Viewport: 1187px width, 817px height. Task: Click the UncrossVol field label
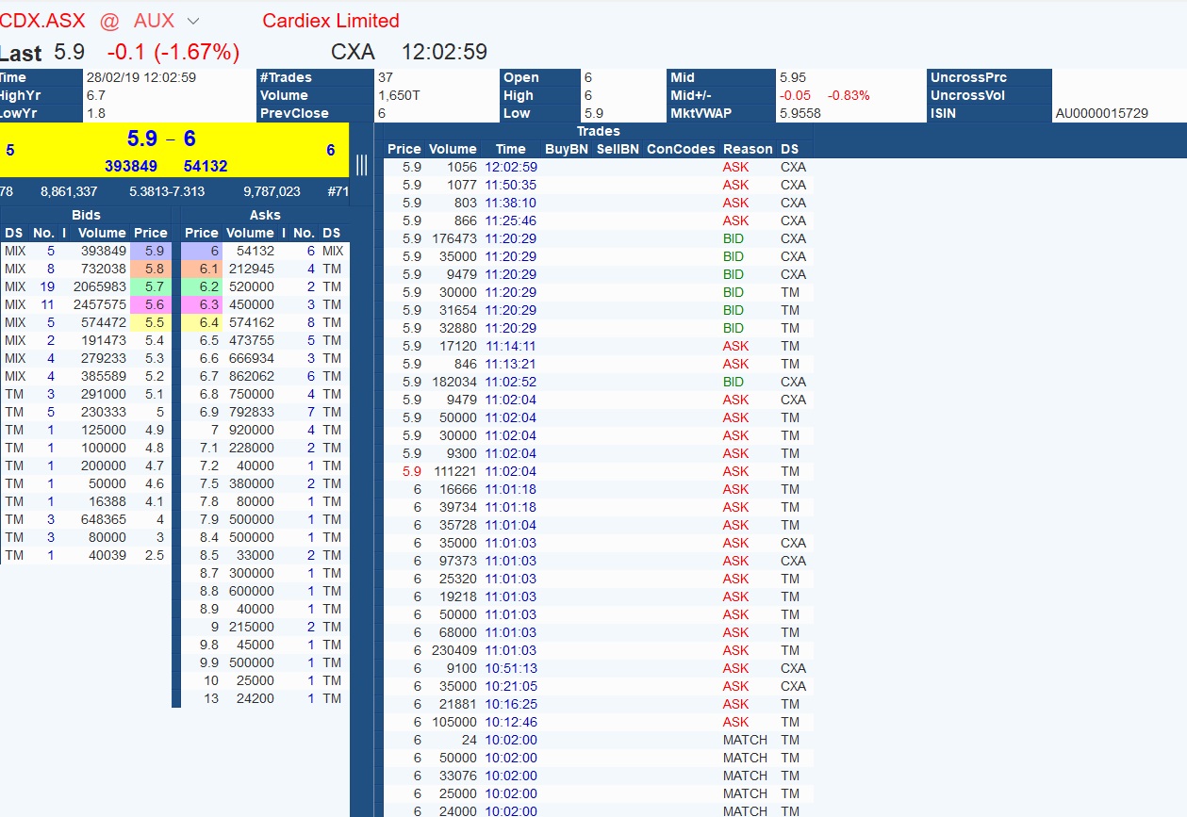(967, 95)
